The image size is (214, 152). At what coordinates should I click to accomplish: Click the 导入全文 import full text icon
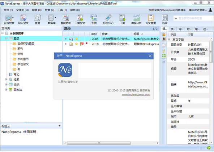23,19
